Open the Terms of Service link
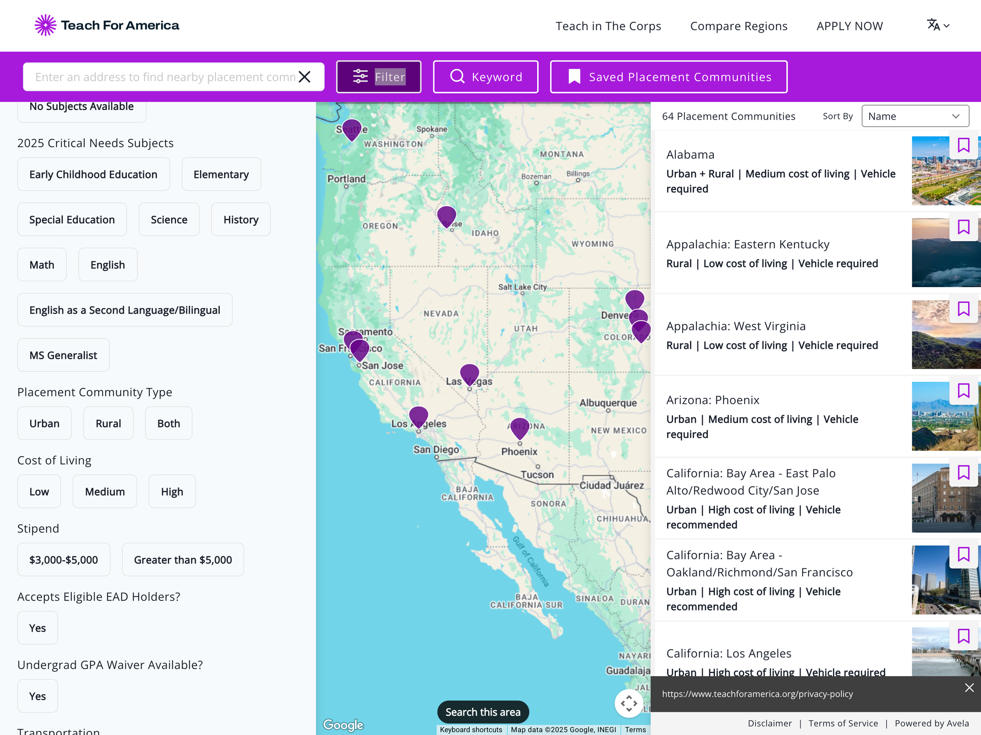This screenshot has height=735, width=981. pyautogui.click(x=843, y=723)
